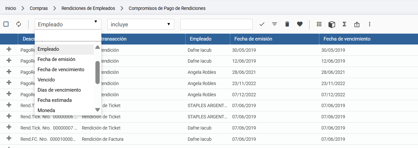The height and width of the screenshot is (148, 418).
Task: Open the 'incluye' operator dropdown
Action: (x=141, y=24)
